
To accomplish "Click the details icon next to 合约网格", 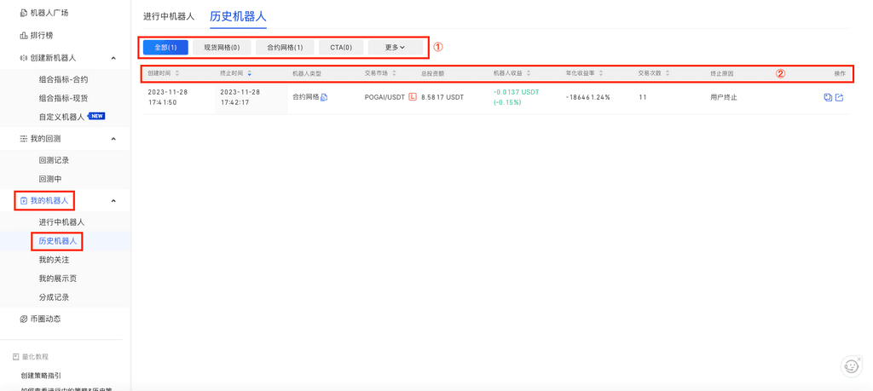I will tap(324, 98).
